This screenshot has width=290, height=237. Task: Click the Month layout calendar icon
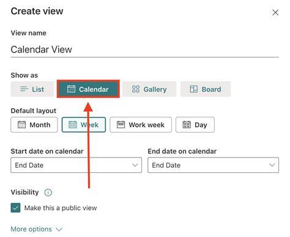pyautogui.click(x=21, y=125)
